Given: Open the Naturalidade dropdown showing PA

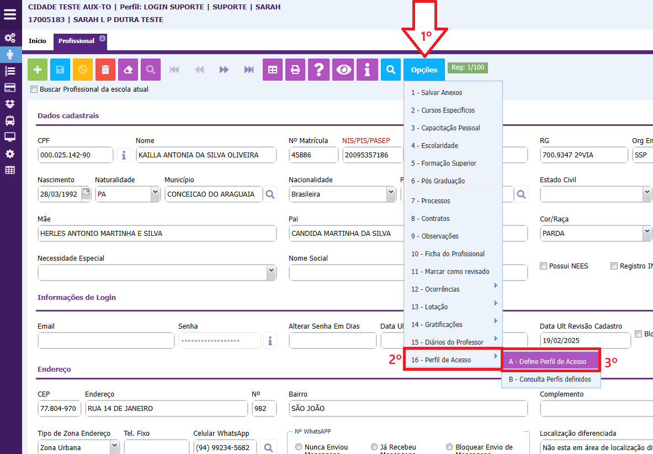Looking at the screenshot, I should (155, 194).
